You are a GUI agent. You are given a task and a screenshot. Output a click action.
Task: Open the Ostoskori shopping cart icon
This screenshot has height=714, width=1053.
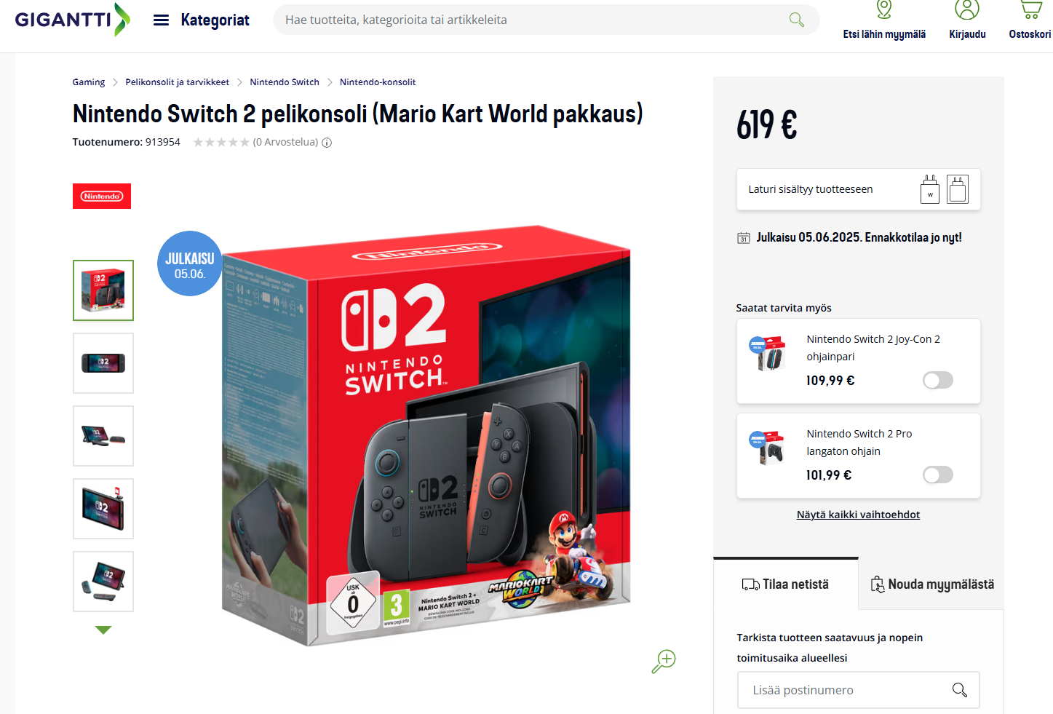click(x=1030, y=9)
